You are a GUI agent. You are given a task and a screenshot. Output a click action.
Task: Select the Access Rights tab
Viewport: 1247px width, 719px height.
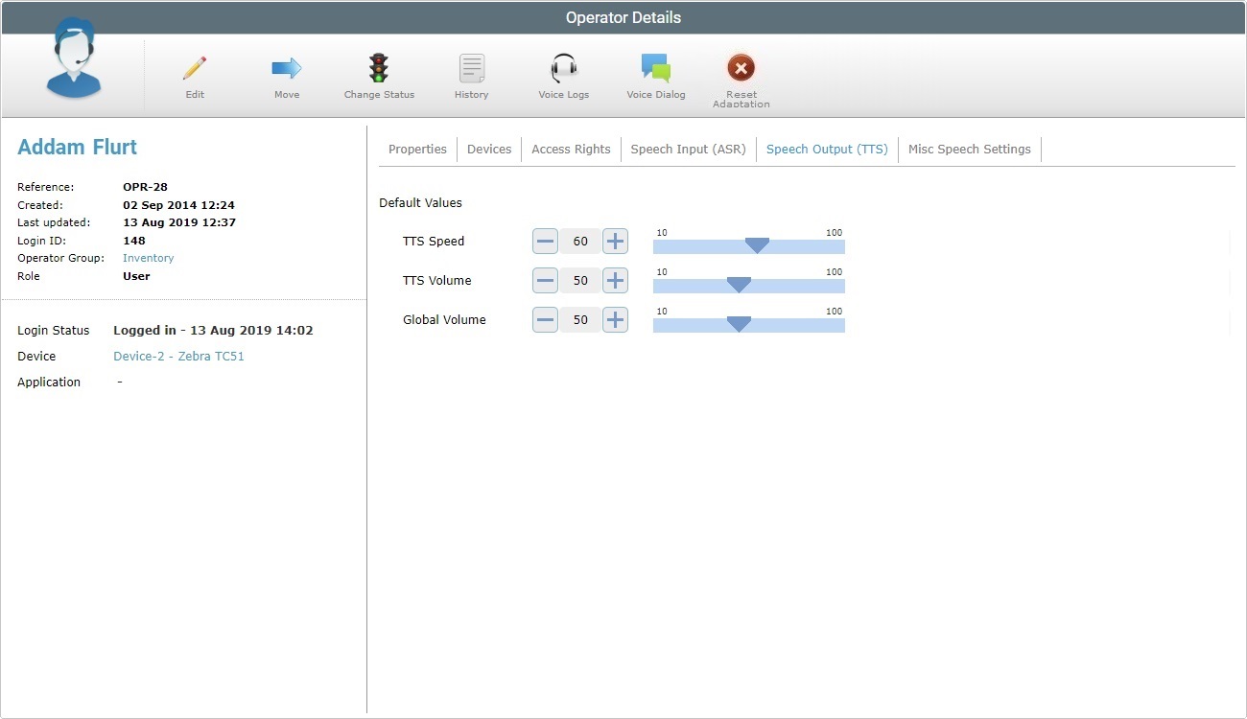[x=571, y=149]
